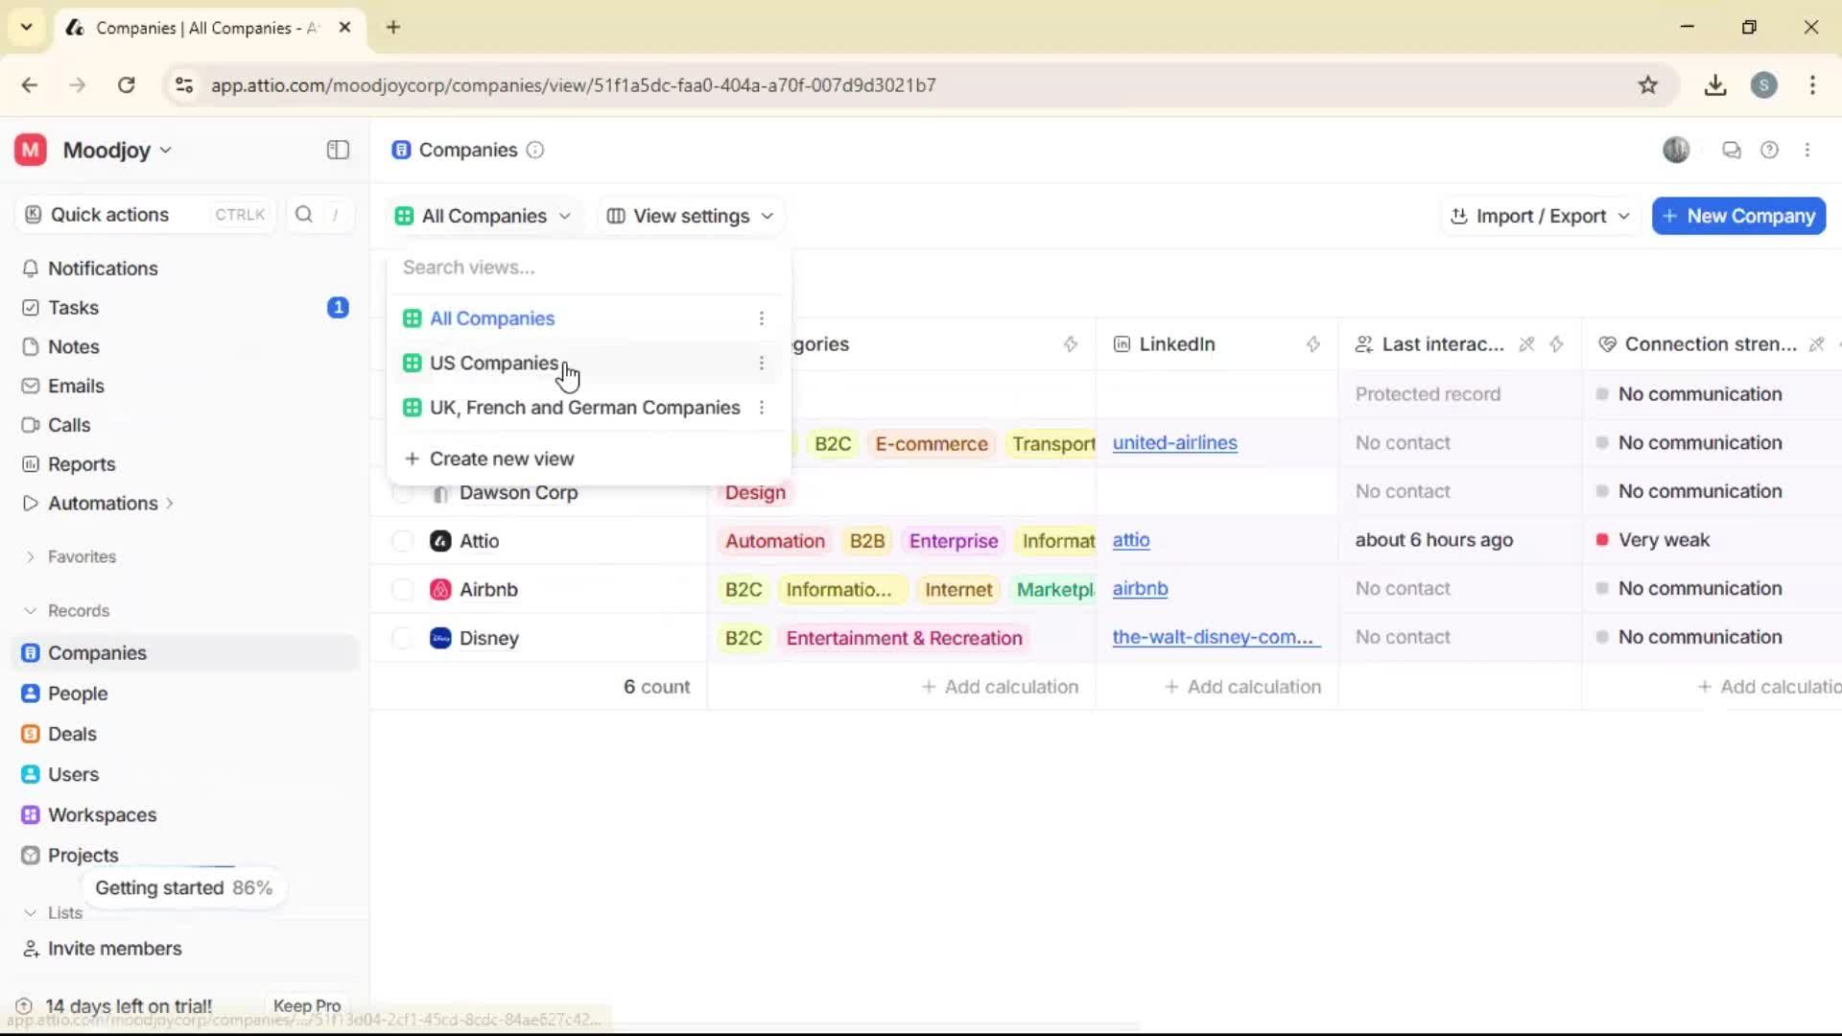Collapse the Records section
Viewport: 1842px width, 1036px height.
coord(31,611)
